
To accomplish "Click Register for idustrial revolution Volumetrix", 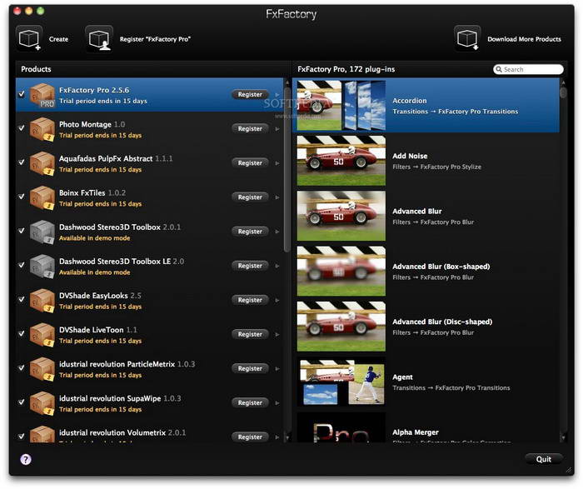I will point(250,437).
